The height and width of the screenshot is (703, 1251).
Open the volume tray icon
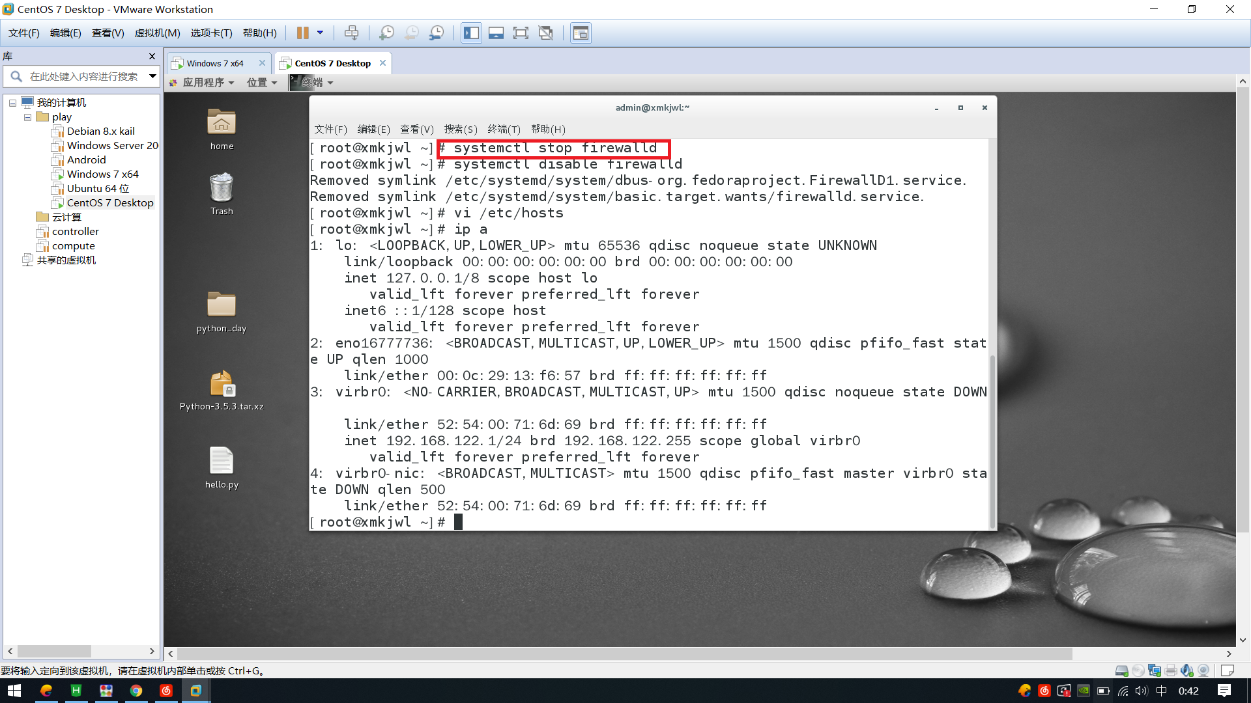(x=1141, y=691)
